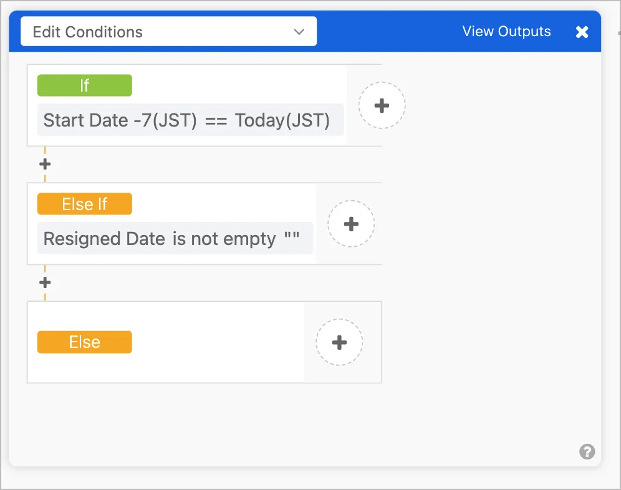Open the help question mark icon
The height and width of the screenshot is (490, 621).
point(587,452)
